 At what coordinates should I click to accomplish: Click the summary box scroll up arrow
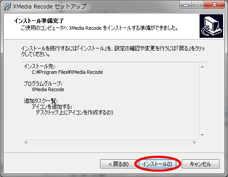click(202, 67)
